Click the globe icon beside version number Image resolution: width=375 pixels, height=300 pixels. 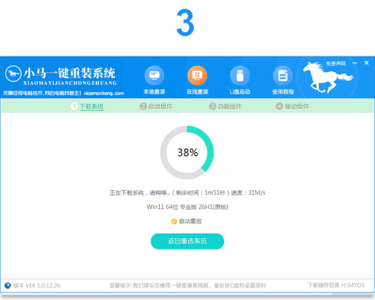8,286
